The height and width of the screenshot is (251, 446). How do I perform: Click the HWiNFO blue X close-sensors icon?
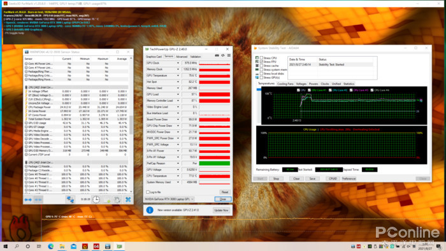128,199
